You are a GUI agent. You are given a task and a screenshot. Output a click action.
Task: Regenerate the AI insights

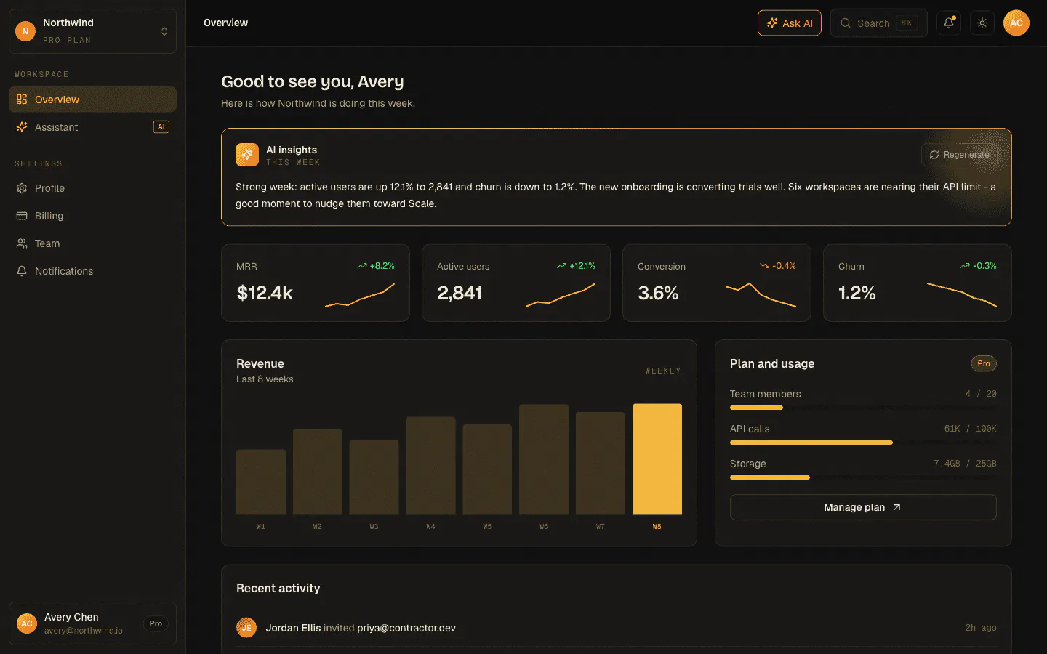click(x=960, y=155)
